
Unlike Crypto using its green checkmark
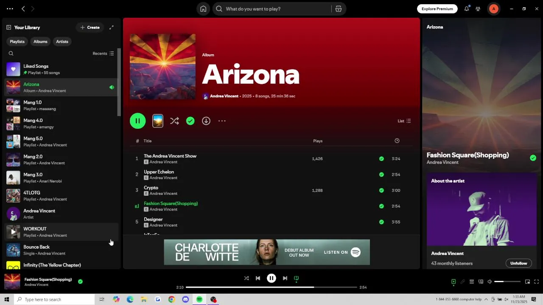tap(381, 191)
